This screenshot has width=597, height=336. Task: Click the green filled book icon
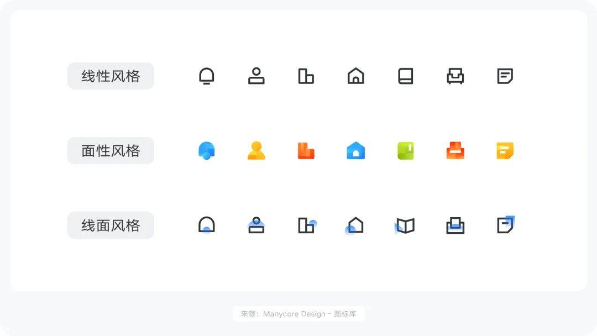pos(405,150)
